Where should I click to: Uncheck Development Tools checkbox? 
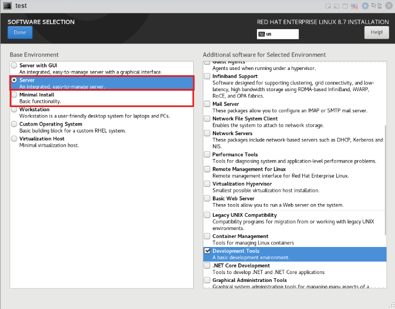pos(207,251)
